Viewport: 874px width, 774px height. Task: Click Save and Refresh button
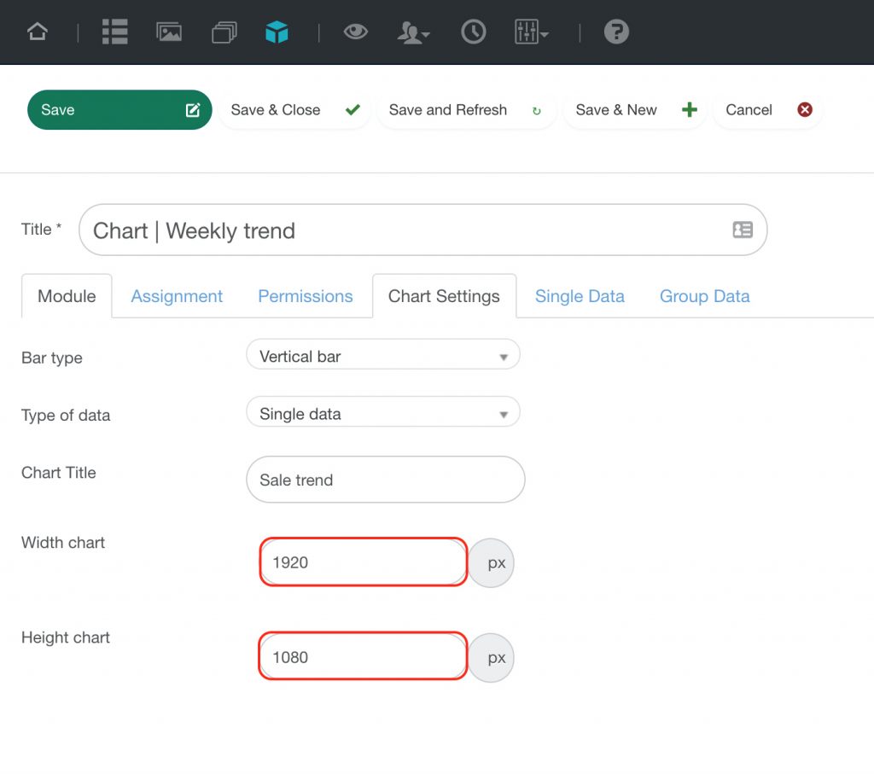tap(466, 110)
